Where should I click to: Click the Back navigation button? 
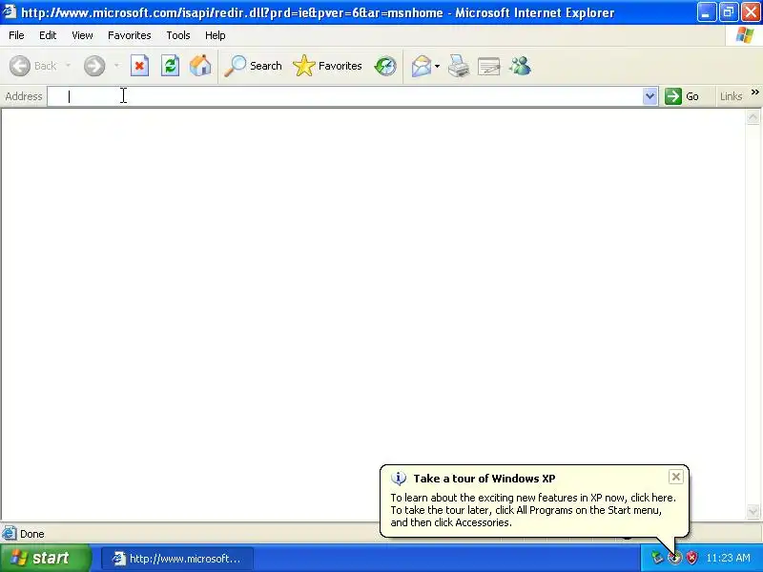click(33, 66)
